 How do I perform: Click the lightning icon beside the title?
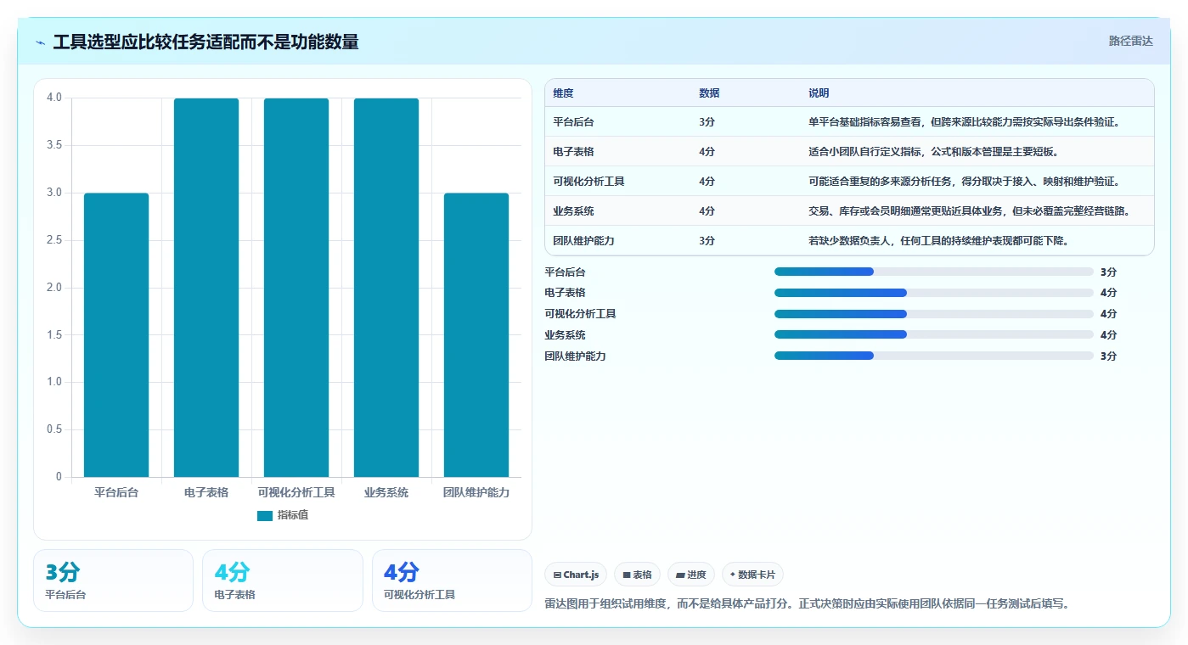pos(41,42)
